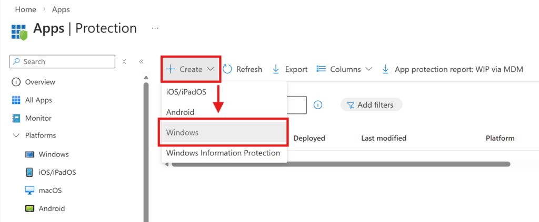Open App protection report: WIP via MDM
The image size is (539, 222).
point(458,69)
